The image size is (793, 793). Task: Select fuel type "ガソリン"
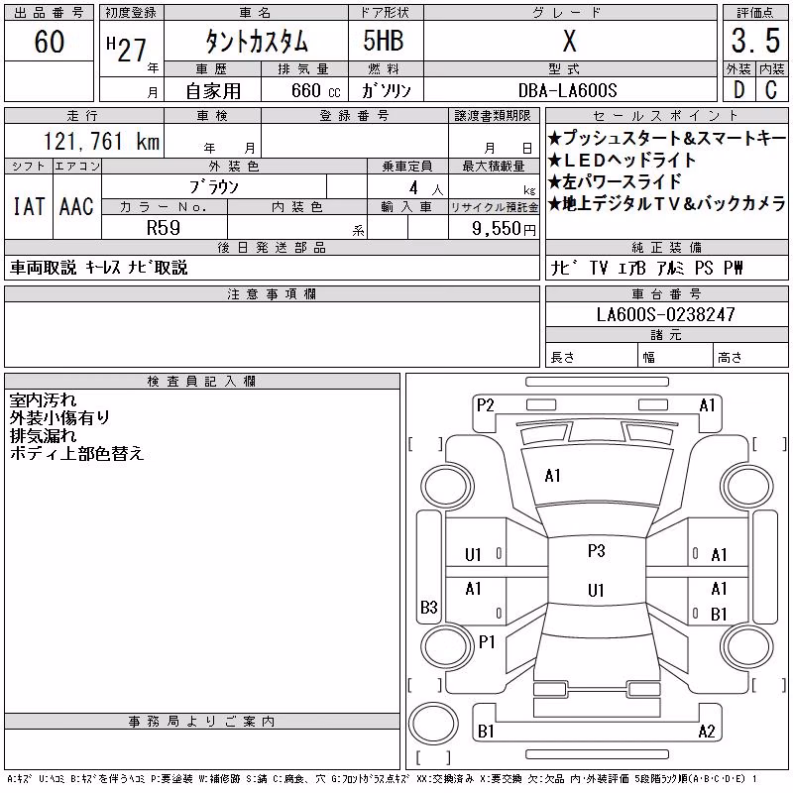[386, 90]
